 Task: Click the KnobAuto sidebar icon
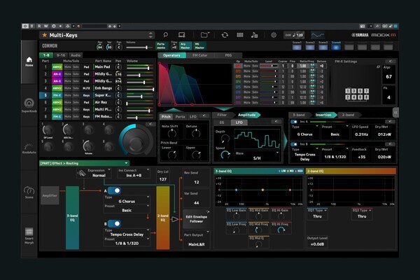[29, 147]
